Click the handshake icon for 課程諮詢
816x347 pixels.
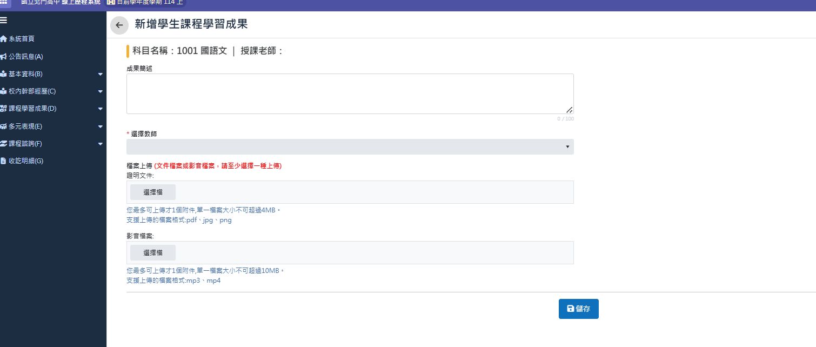[x=4, y=144]
